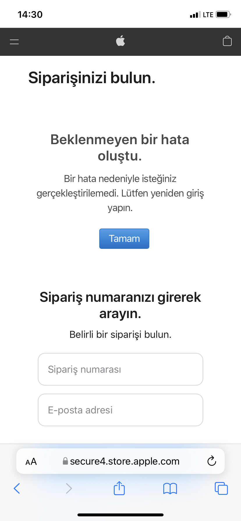Open the AA text size menu
Image resolution: width=241 pixels, height=521 pixels.
pos(31,461)
